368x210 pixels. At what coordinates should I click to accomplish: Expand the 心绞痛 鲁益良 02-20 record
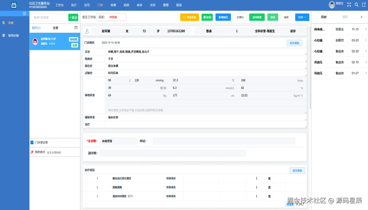click(x=366, y=51)
